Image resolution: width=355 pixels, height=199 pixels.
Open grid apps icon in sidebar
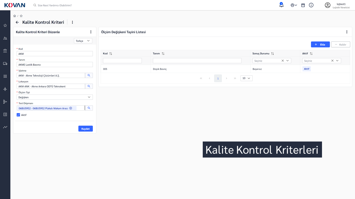(5, 76)
